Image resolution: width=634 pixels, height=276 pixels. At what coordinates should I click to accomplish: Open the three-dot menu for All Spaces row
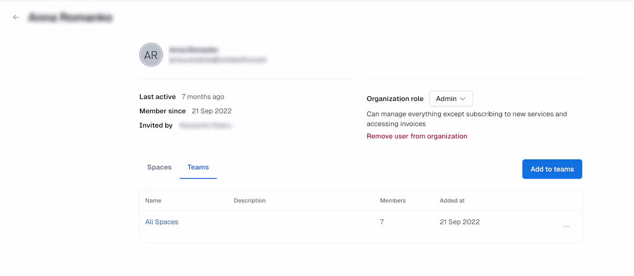point(566,226)
